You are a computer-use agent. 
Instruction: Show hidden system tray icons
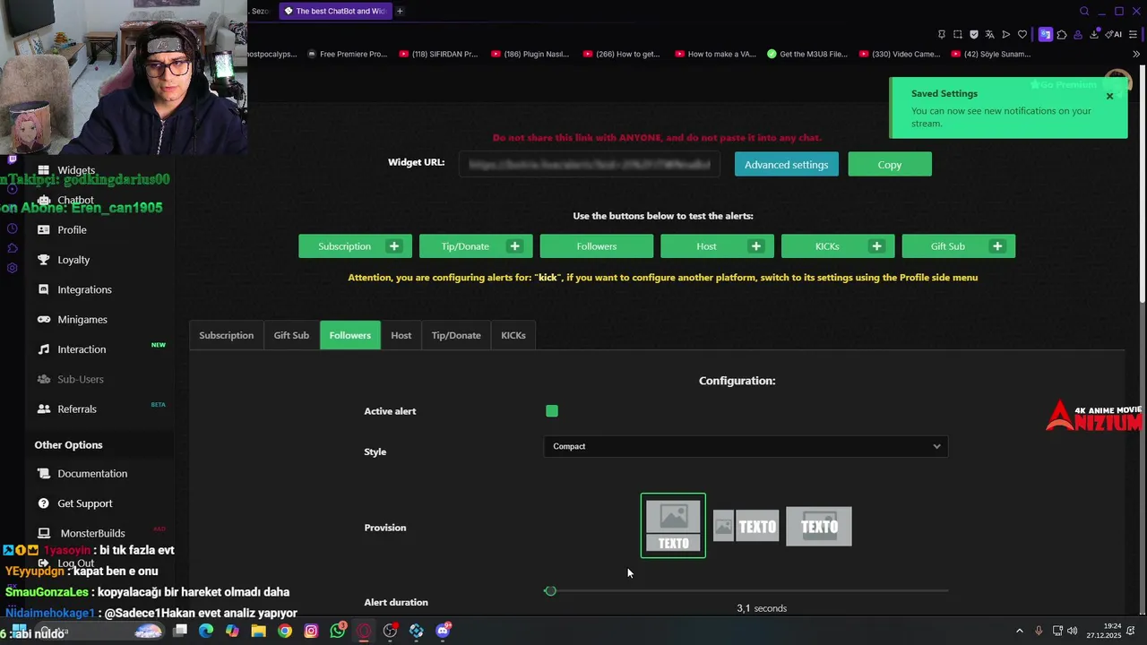tap(1019, 631)
